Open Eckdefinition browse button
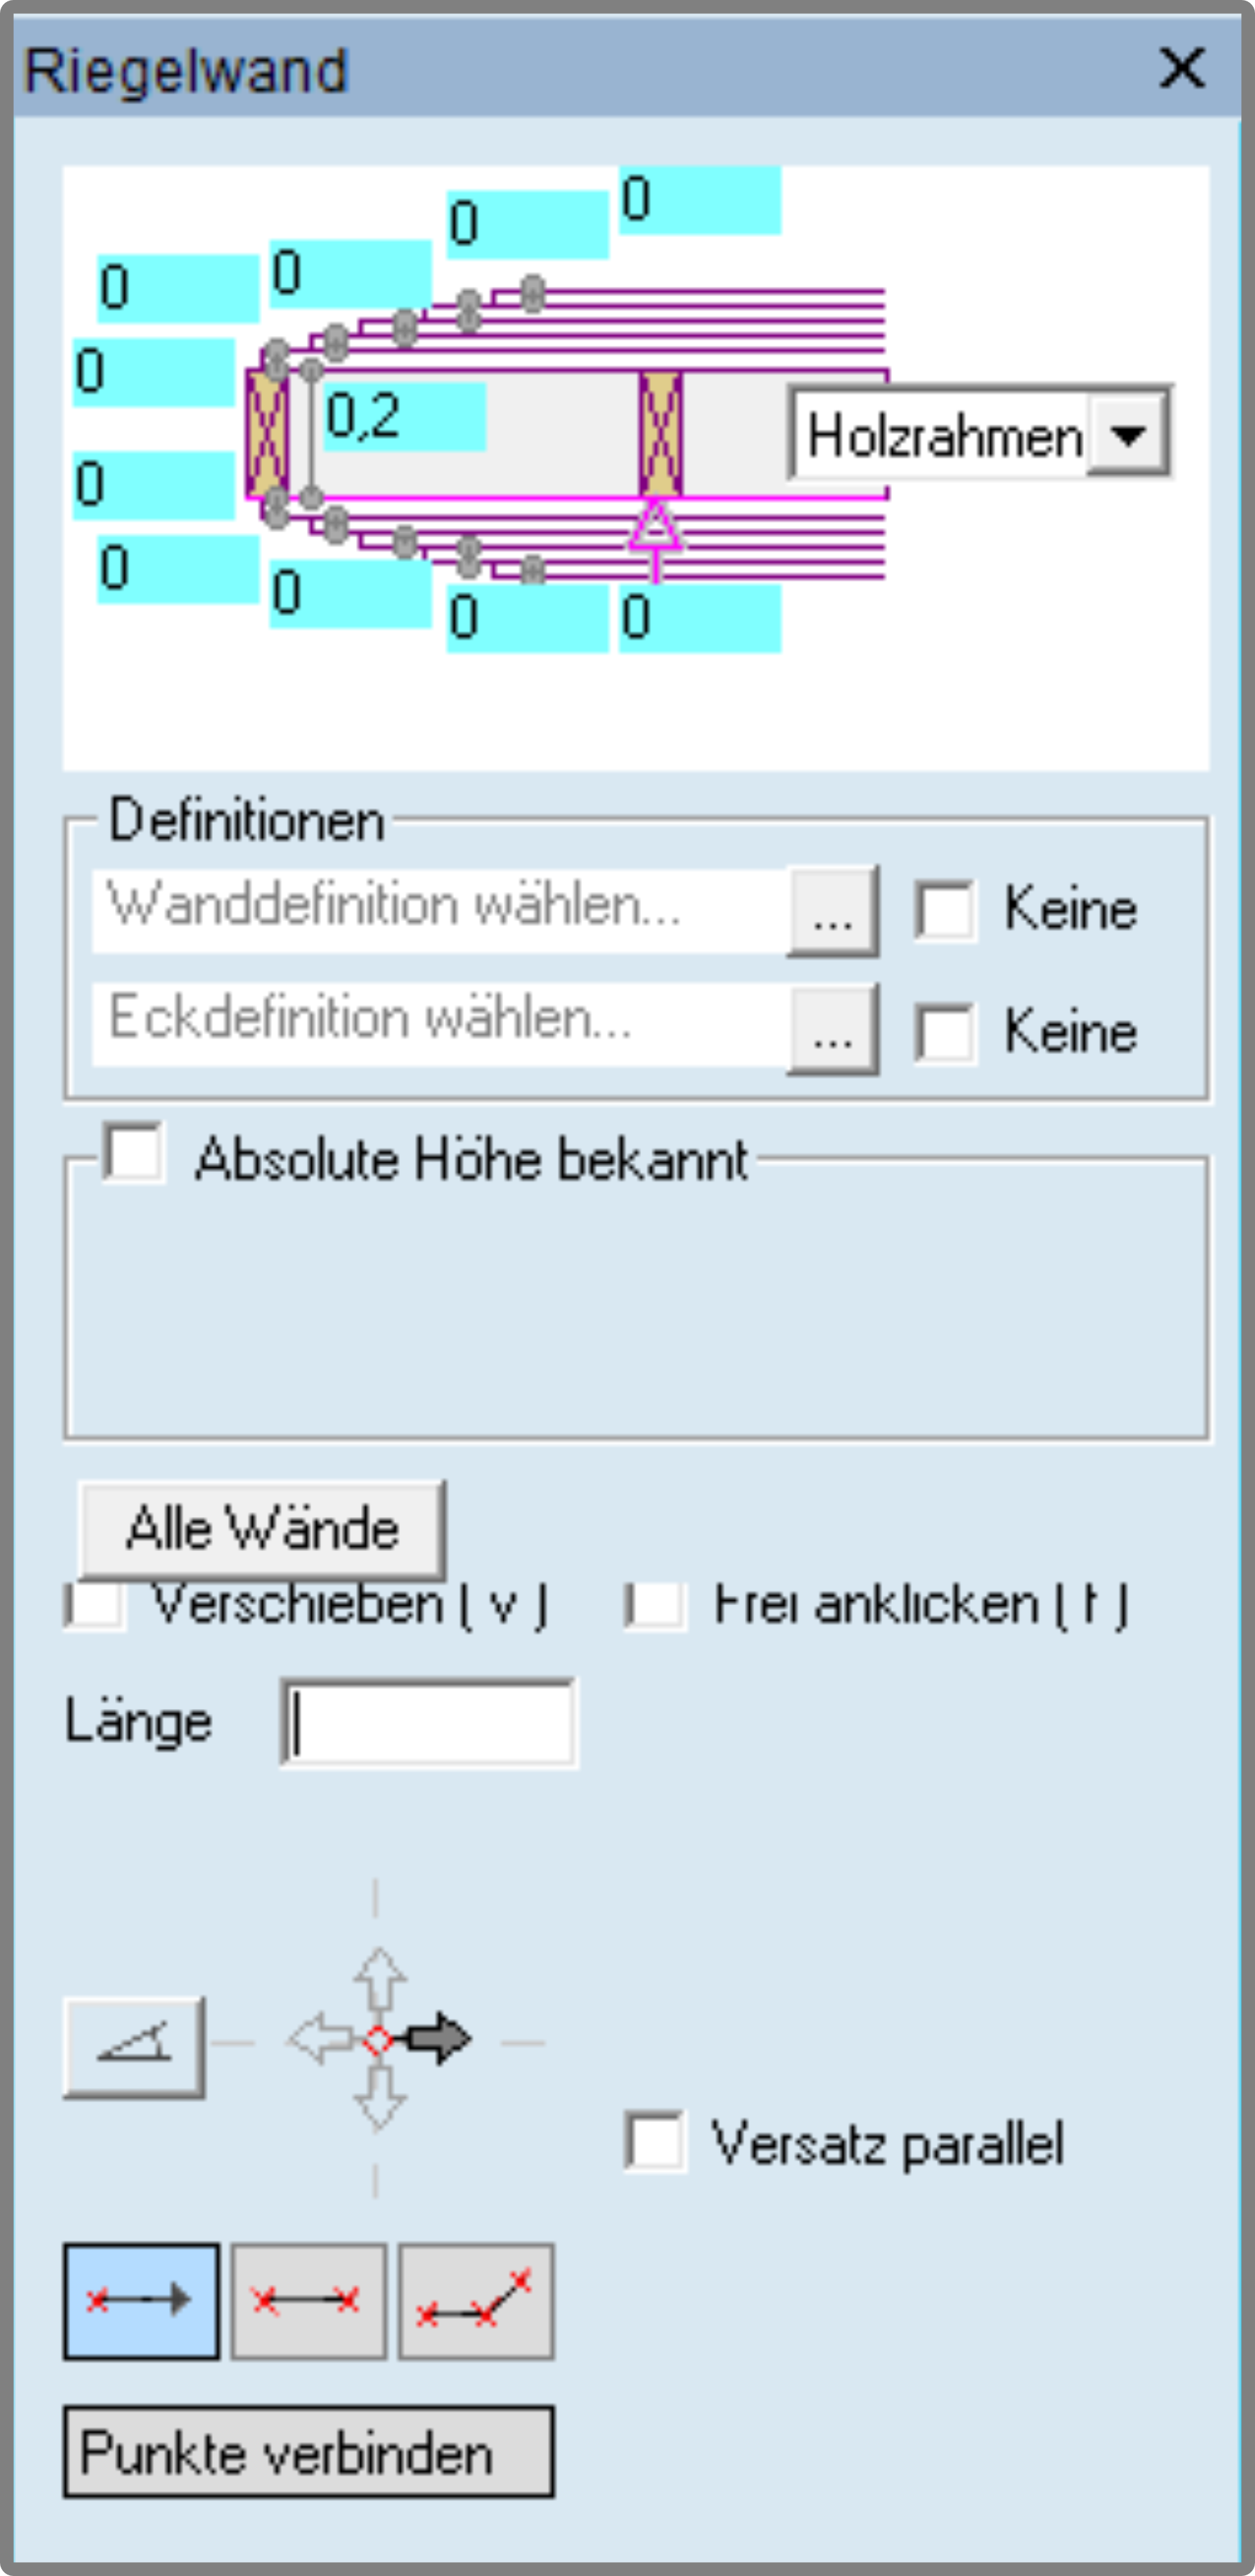This screenshot has height=2576, width=1255. [x=833, y=1029]
